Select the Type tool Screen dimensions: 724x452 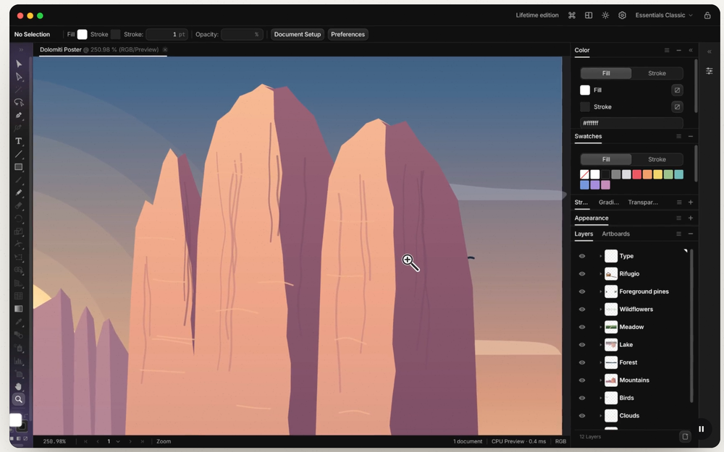coord(19,141)
